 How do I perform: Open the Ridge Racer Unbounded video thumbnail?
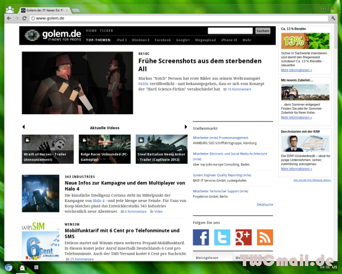coord(105,149)
